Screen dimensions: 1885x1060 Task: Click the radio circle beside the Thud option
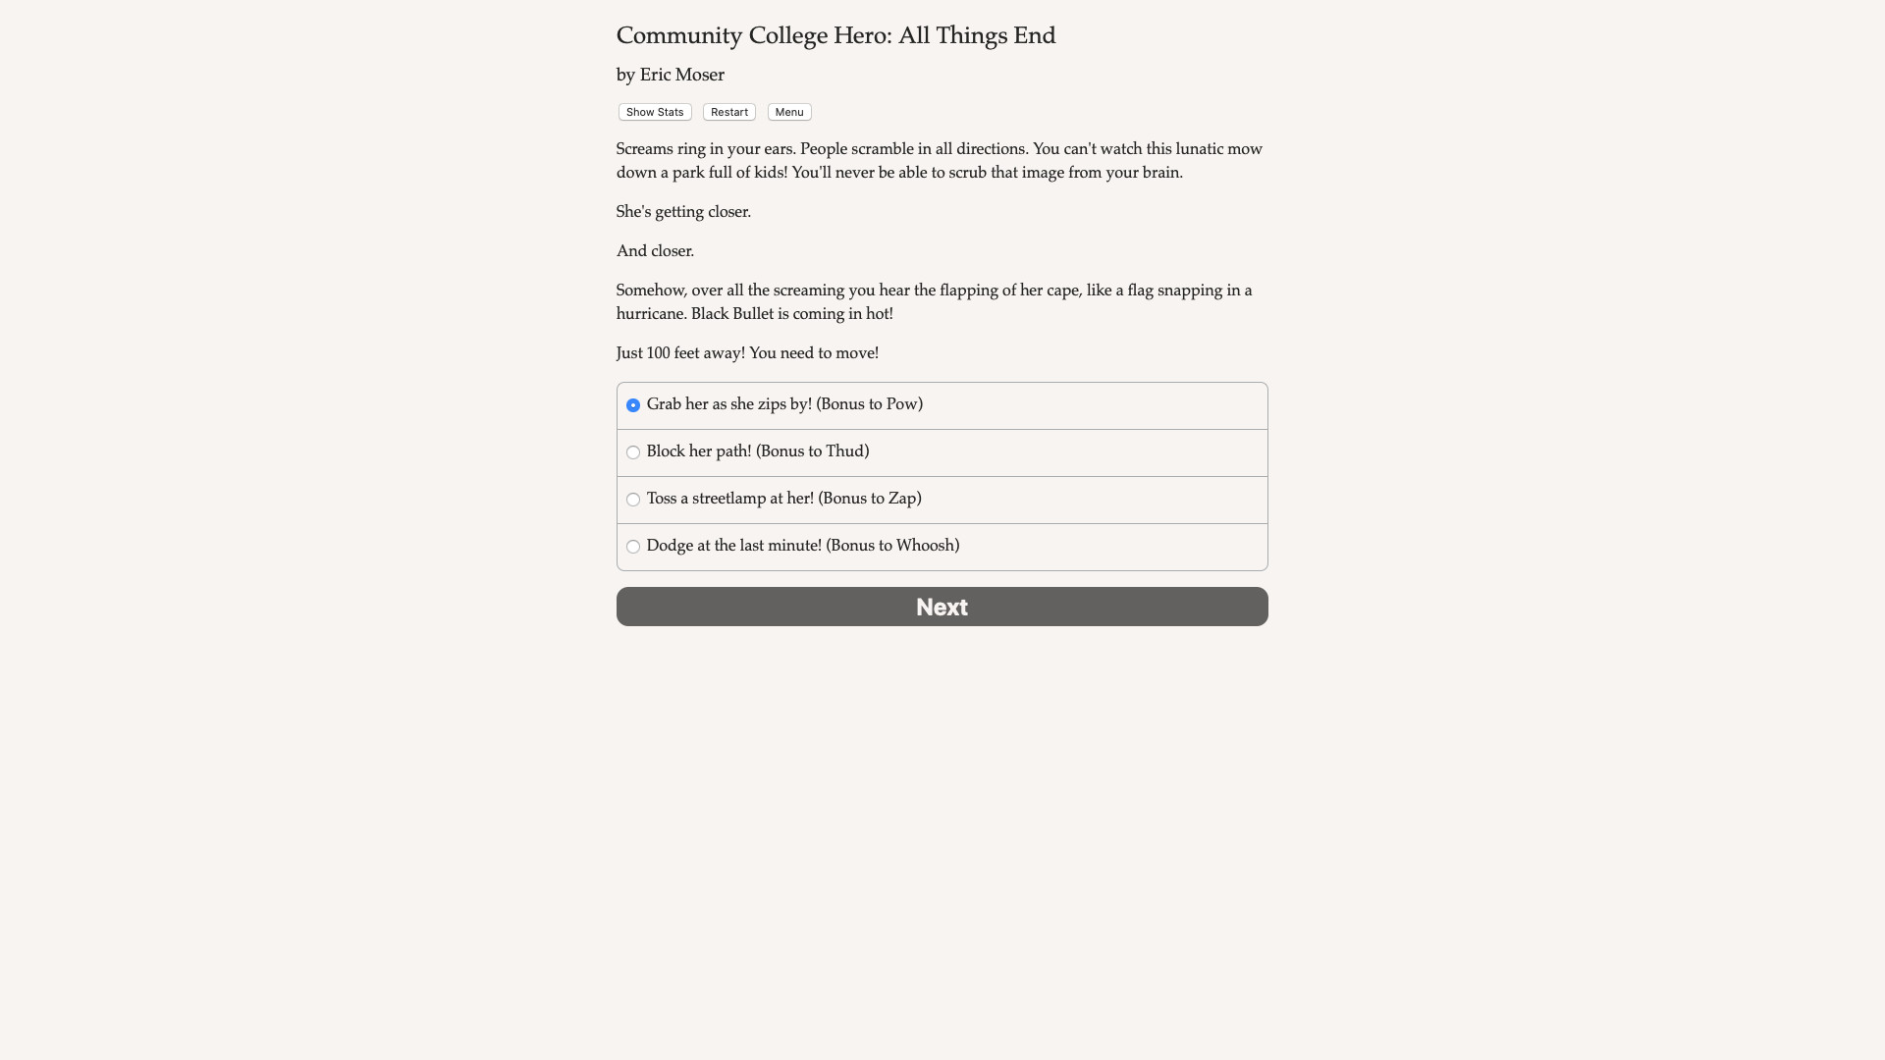tap(633, 452)
